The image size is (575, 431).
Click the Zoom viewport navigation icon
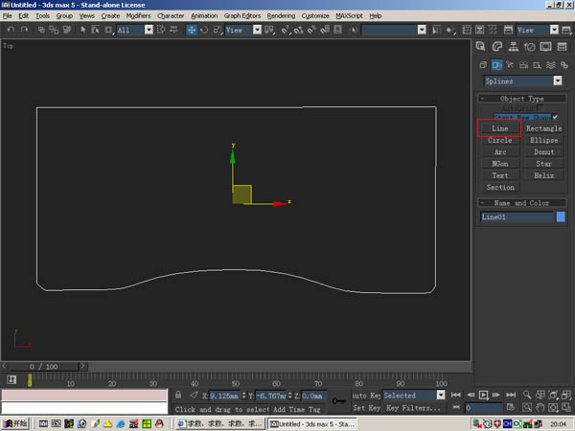point(527,395)
